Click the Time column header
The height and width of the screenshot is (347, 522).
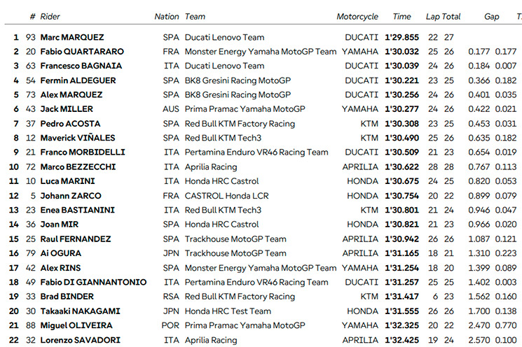(401, 17)
